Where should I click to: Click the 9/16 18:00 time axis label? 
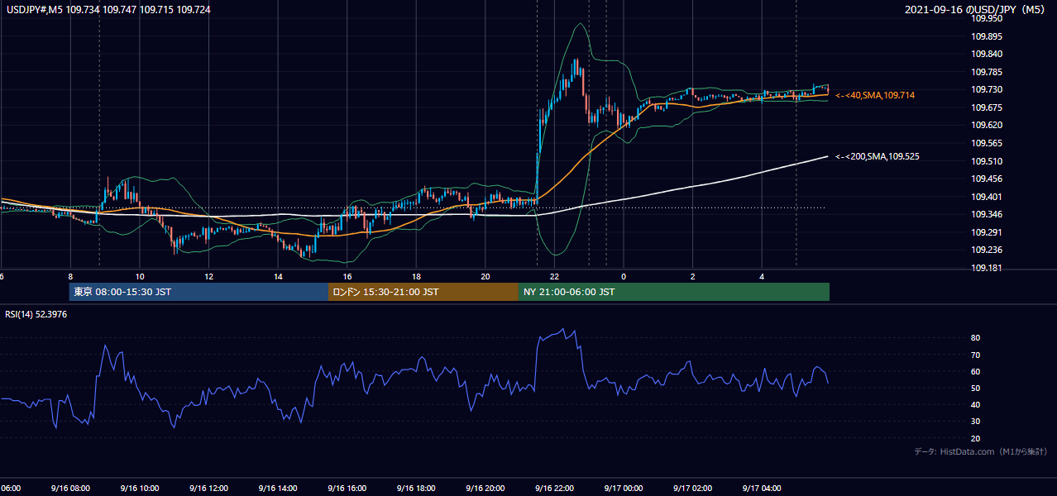point(416,488)
